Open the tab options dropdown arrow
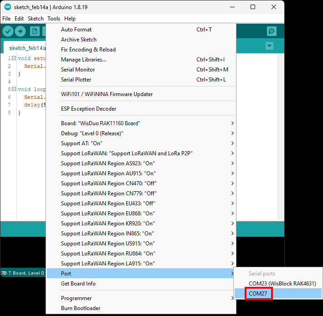 [269, 46]
